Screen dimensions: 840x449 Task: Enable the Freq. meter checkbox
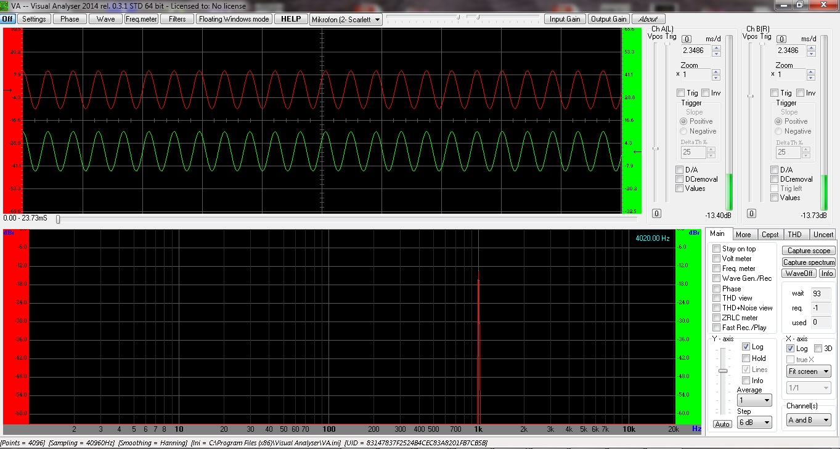tap(717, 269)
